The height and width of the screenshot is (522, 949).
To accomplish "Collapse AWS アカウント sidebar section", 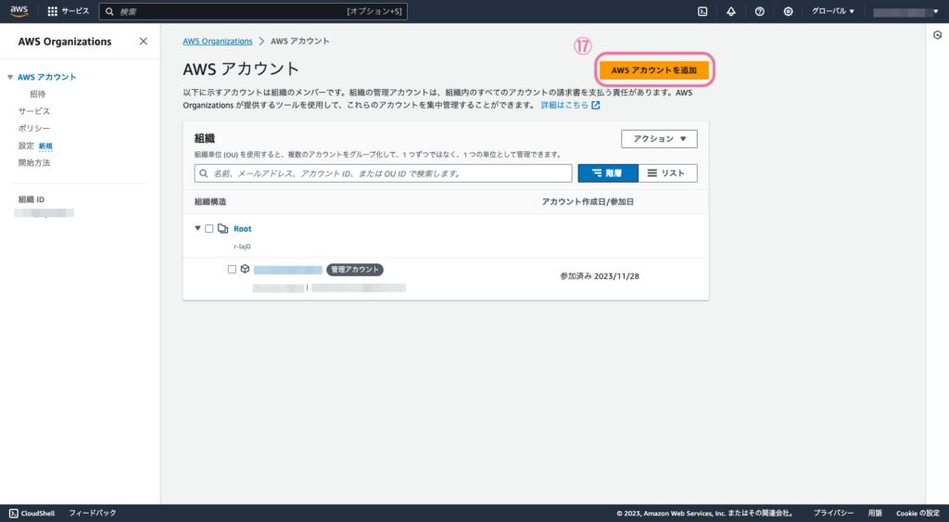I will (9, 77).
